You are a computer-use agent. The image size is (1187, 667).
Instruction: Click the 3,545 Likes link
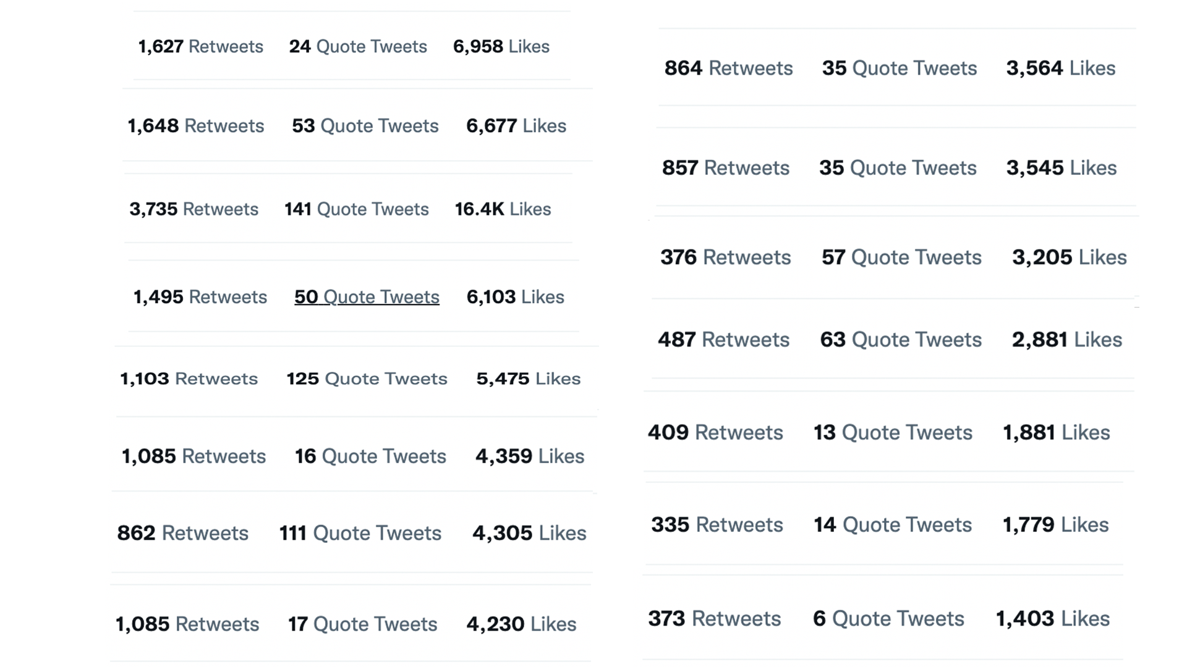coord(1061,168)
